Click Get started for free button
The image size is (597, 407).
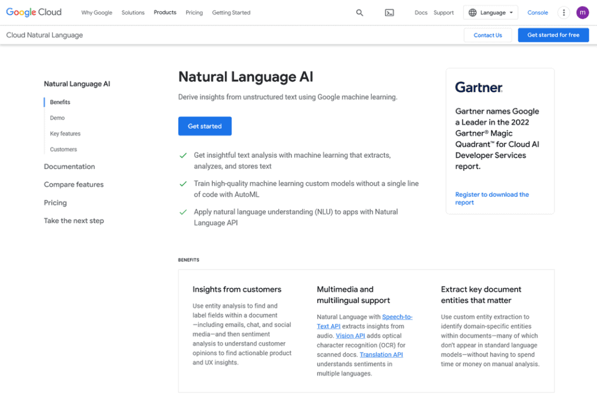click(x=553, y=35)
